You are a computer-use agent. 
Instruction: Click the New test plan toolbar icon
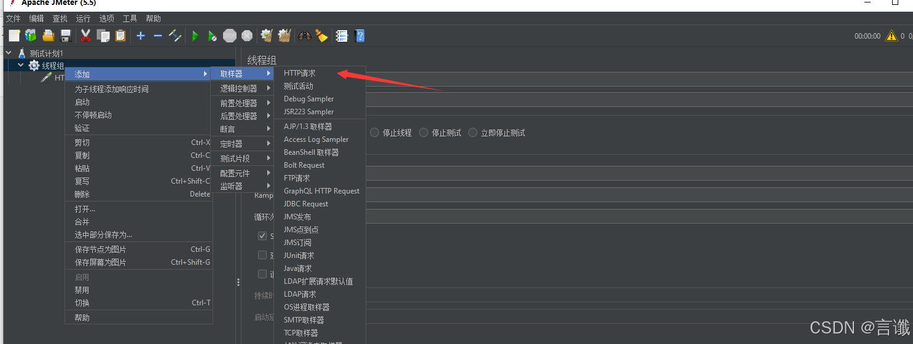pyautogui.click(x=14, y=36)
